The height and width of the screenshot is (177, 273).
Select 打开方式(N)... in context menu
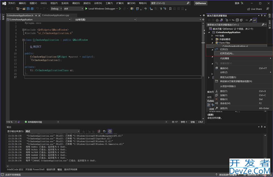243,53
